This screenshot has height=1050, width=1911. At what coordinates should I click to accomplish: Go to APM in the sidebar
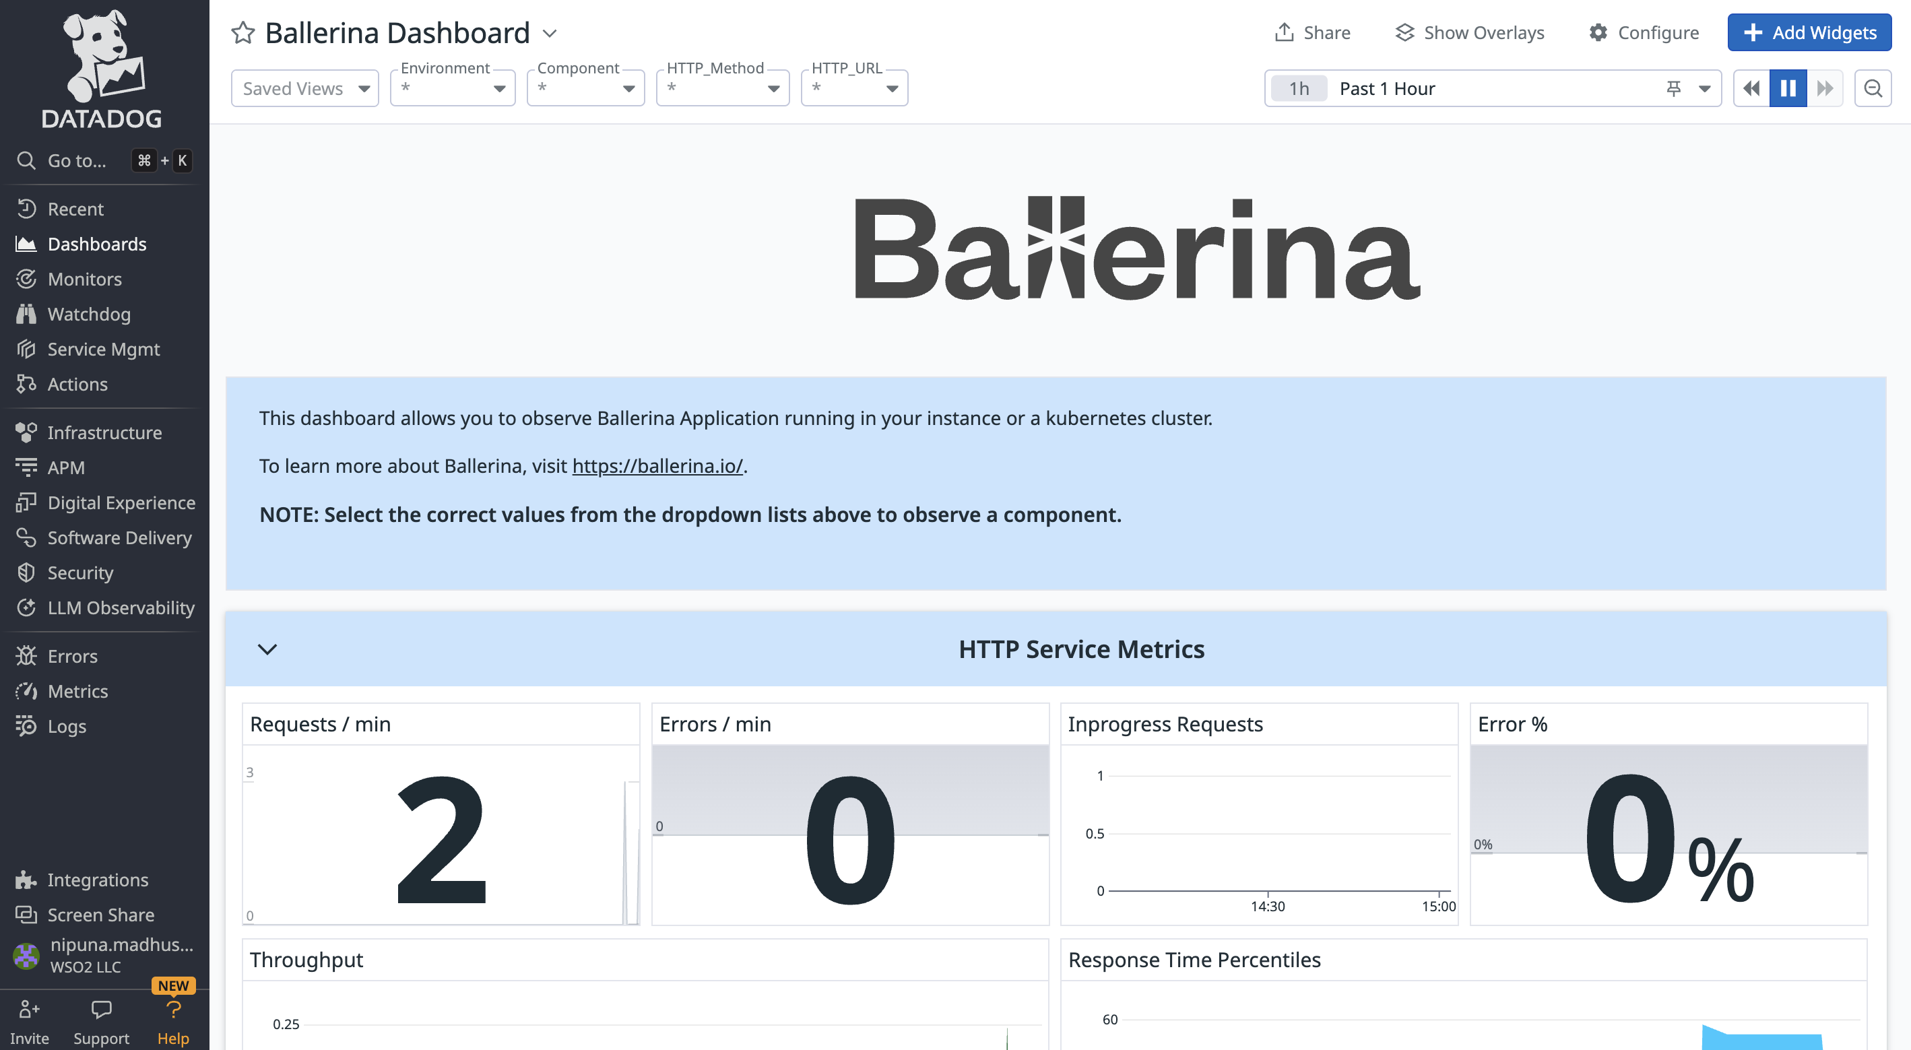(65, 467)
